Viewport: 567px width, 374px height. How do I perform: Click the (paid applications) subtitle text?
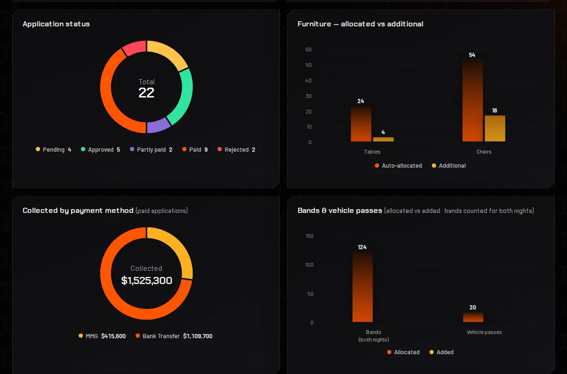[162, 211]
